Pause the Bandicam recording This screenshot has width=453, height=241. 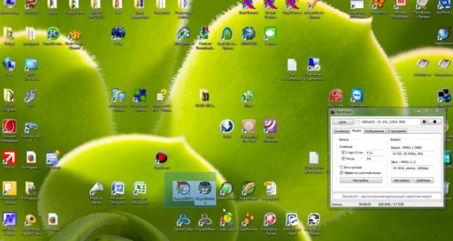[x=424, y=122]
